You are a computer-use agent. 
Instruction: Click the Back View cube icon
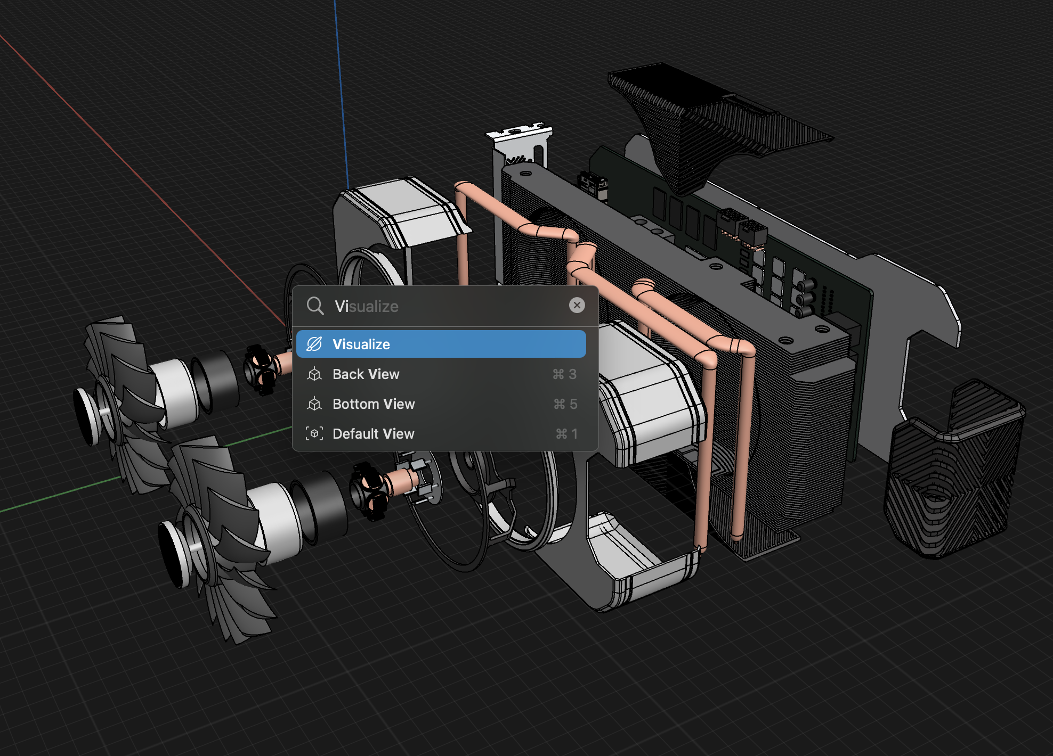tap(314, 374)
